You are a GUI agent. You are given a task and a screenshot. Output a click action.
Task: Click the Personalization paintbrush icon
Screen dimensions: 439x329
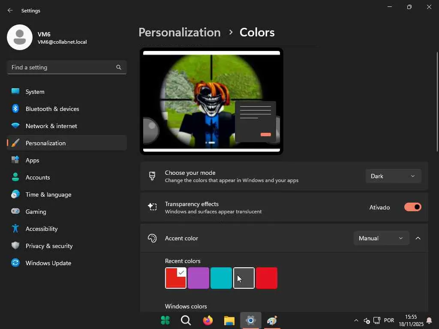click(15, 143)
